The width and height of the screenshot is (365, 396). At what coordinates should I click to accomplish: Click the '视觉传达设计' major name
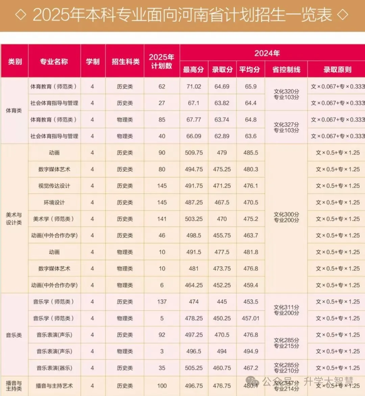click(x=54, y=185)
